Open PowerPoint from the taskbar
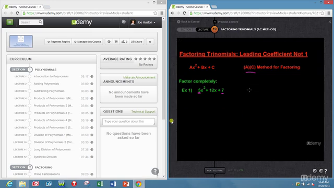Screen dimensions: 334x188 [126, 183]
